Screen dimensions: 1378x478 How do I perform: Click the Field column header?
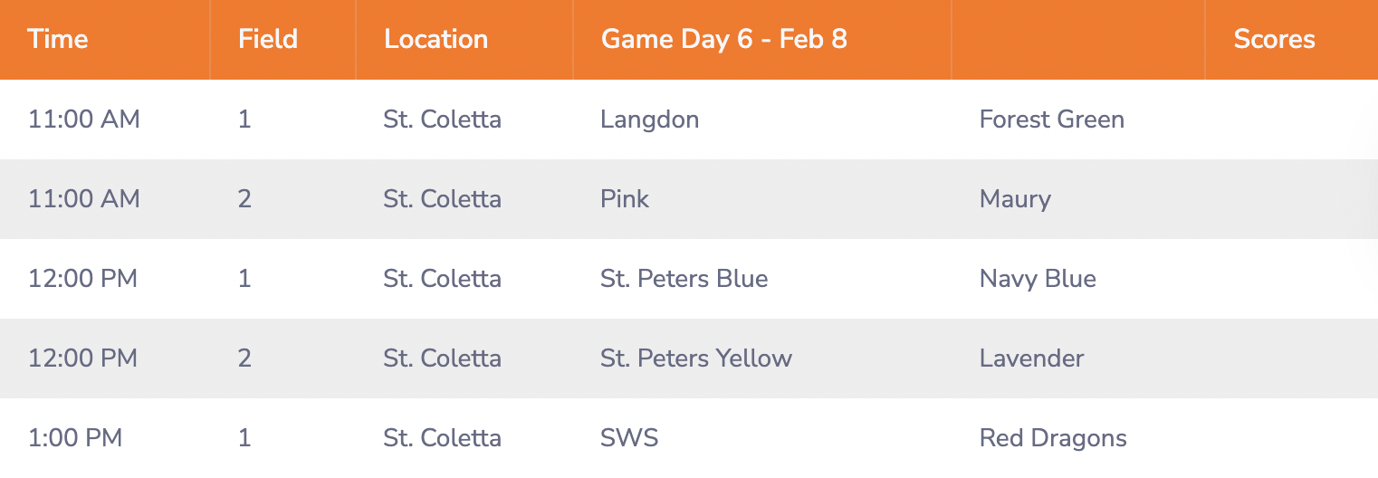pyautogui.click(x=268, y=40)
